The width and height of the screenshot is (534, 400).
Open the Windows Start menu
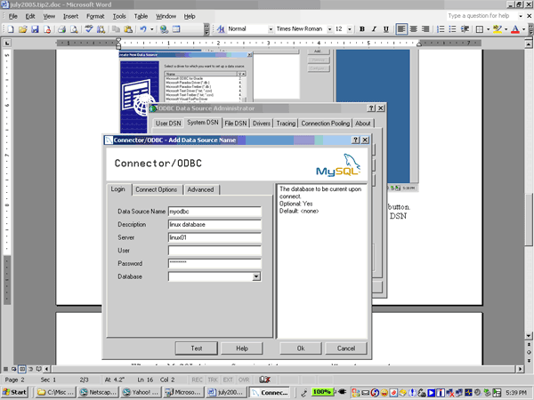click(14, 392)
